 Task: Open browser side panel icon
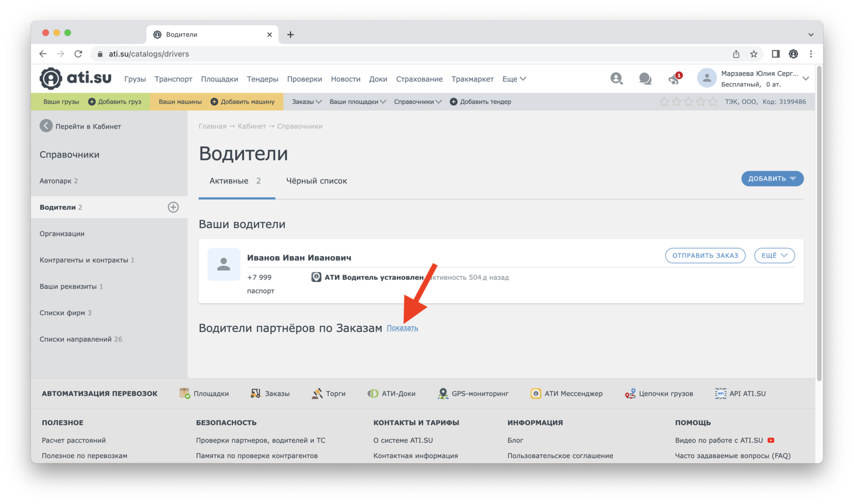[775, 54]
